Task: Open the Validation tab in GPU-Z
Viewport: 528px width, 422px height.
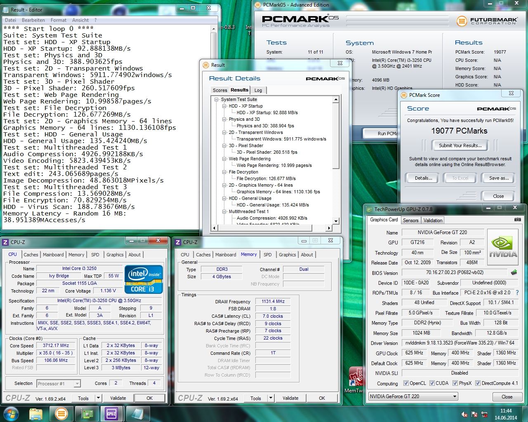Action: pyautogui.click(x=433, y=220)
